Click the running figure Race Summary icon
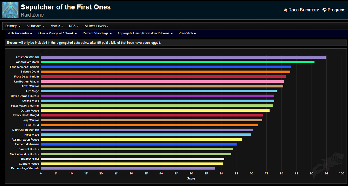 [x=286, y=10]
